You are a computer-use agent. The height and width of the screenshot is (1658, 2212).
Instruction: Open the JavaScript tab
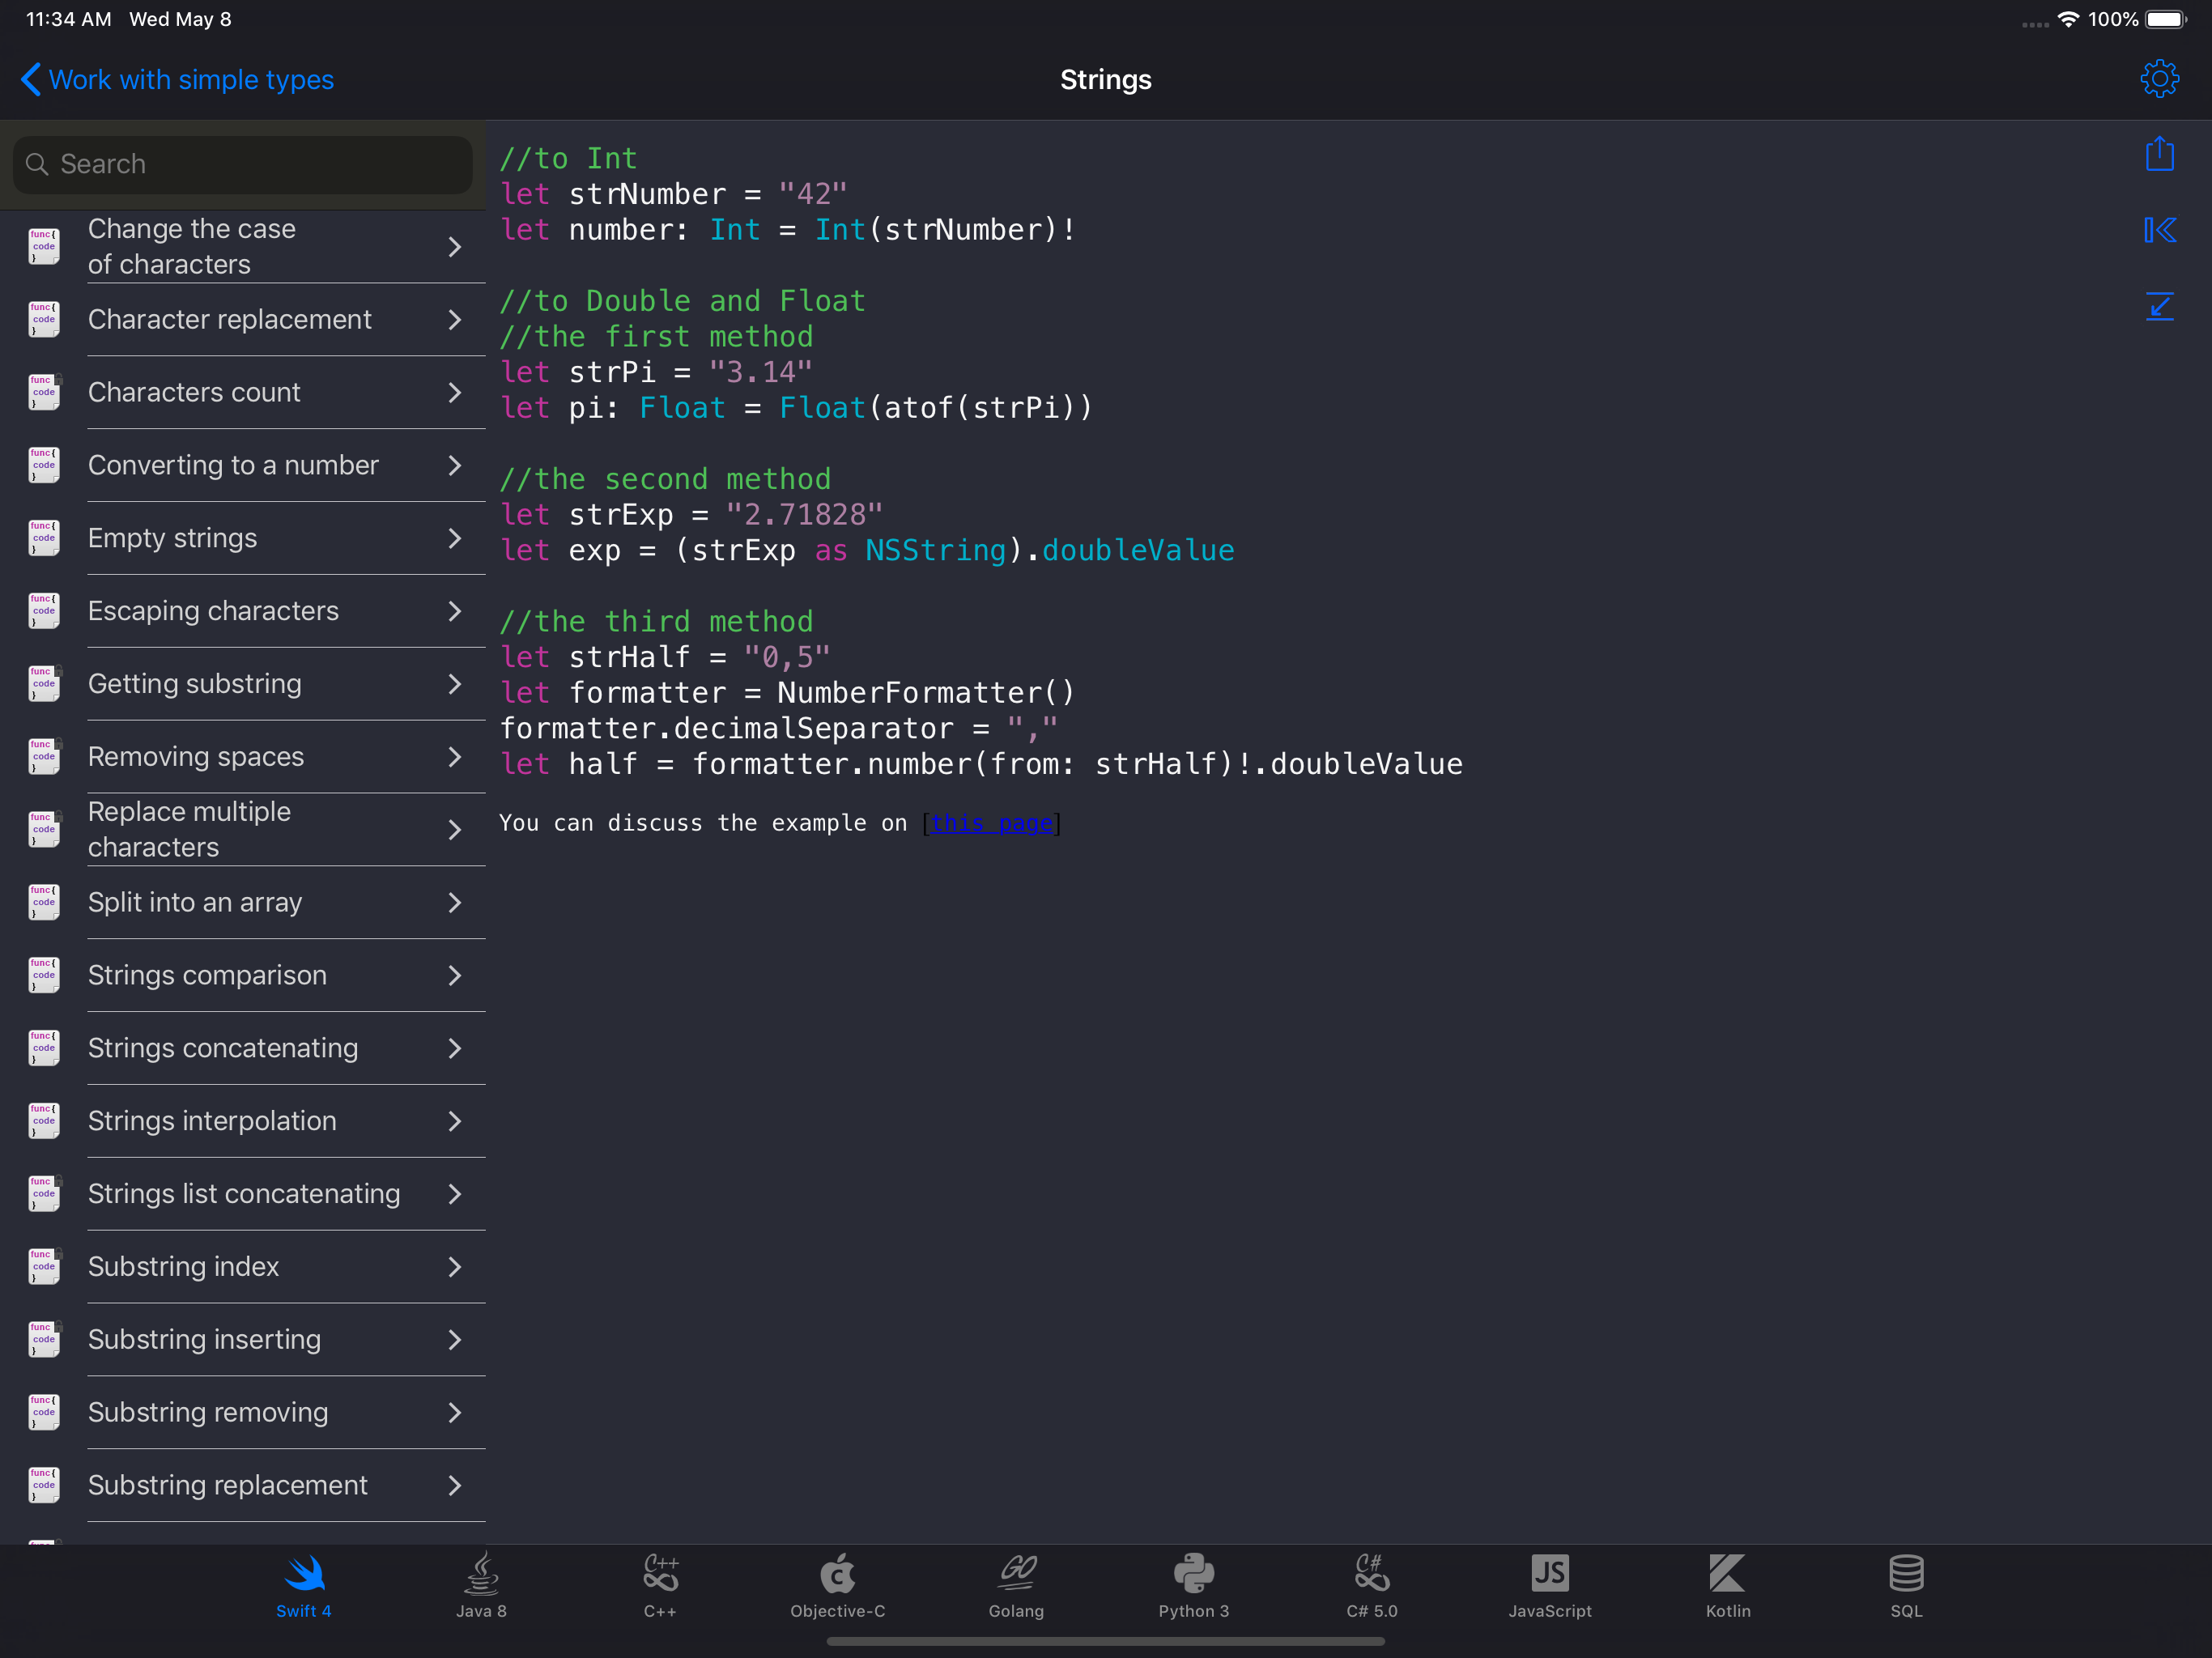(1550, 1585)
